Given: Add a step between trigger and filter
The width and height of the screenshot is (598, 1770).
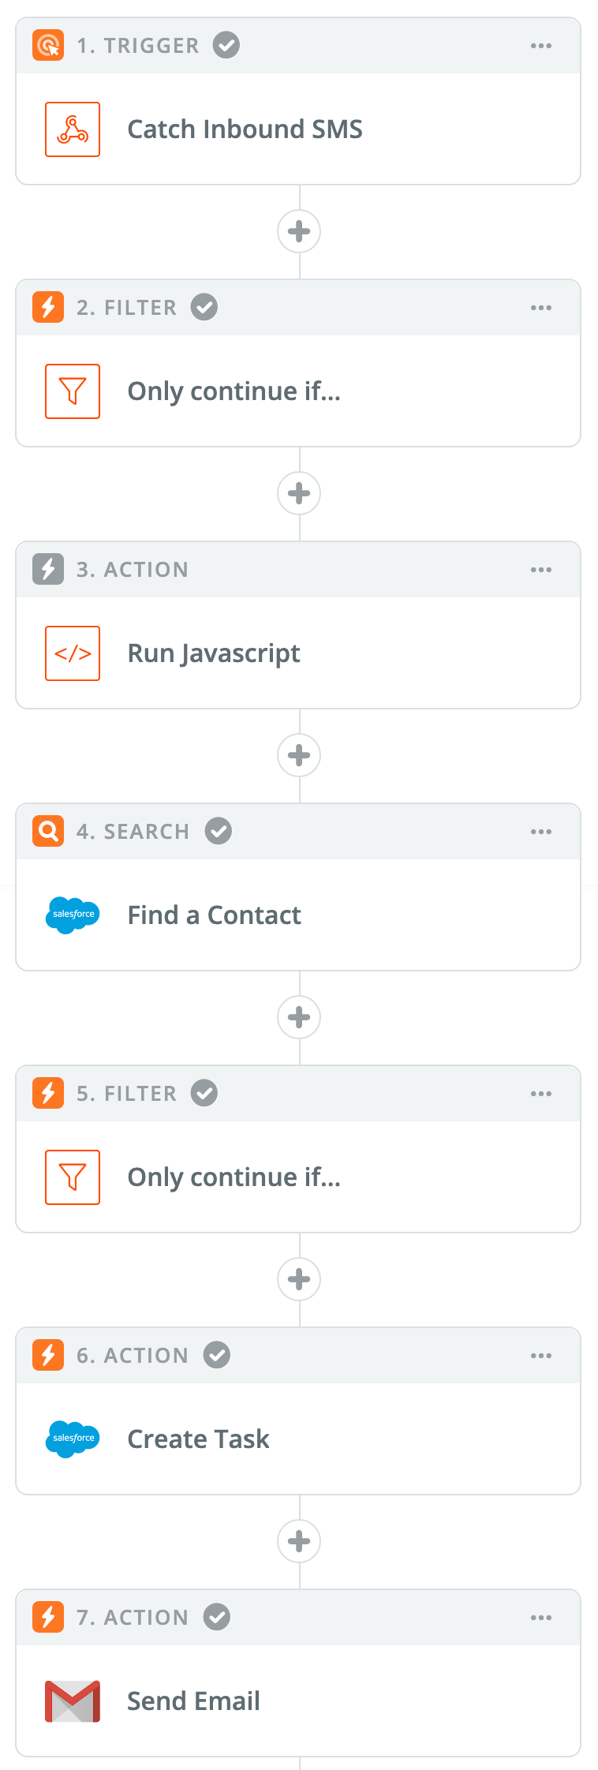Looking at the screenshot, I should (299, 231).
